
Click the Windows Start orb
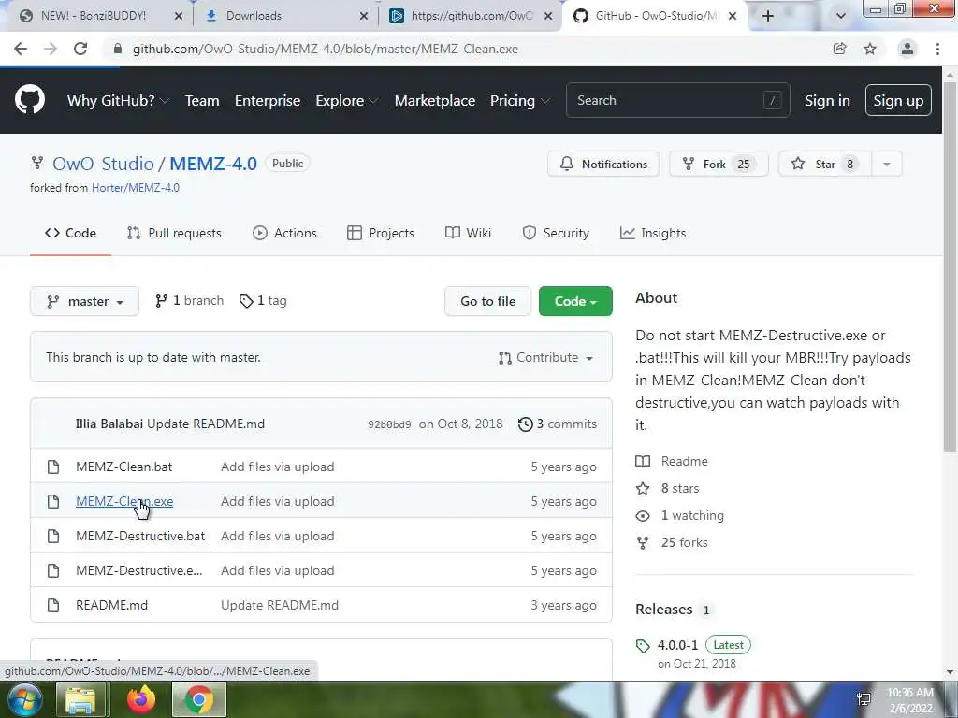24,699
